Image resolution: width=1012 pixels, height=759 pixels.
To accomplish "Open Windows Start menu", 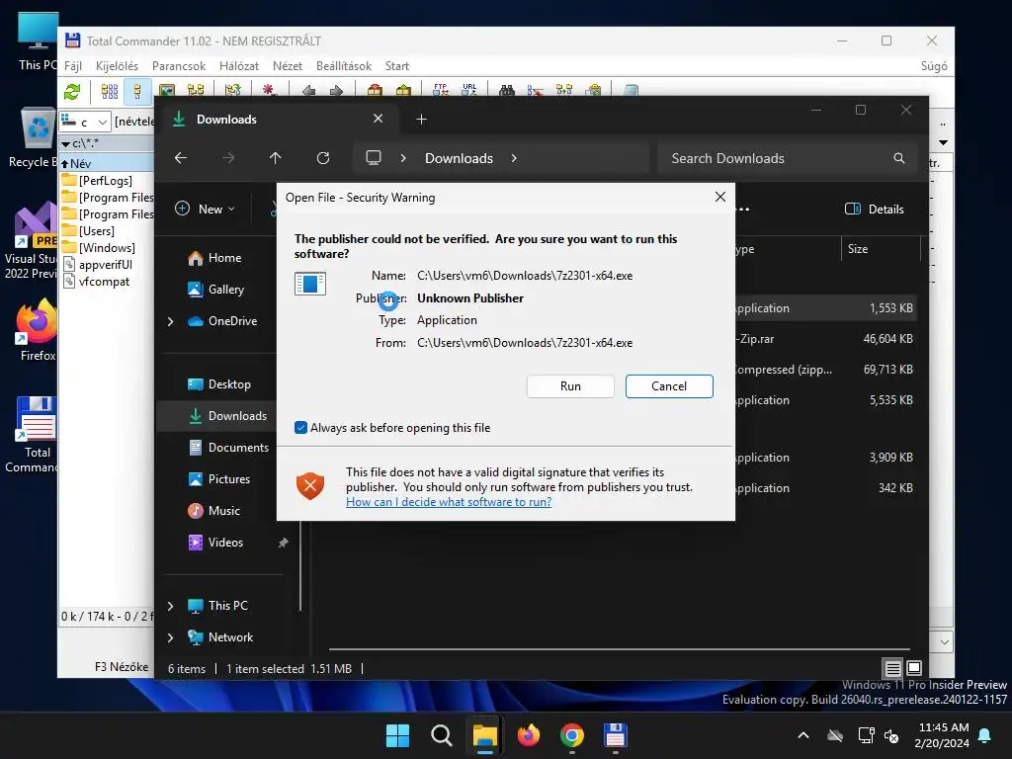I will coord(397,735).
